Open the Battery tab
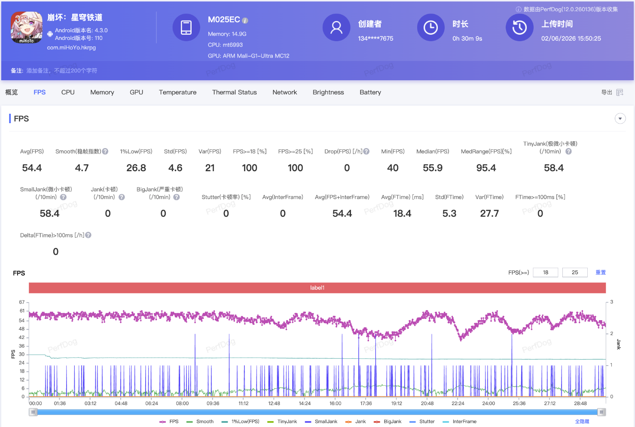 pos(370,92)
